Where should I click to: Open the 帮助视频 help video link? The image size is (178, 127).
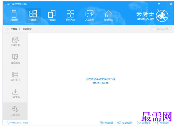162,122
